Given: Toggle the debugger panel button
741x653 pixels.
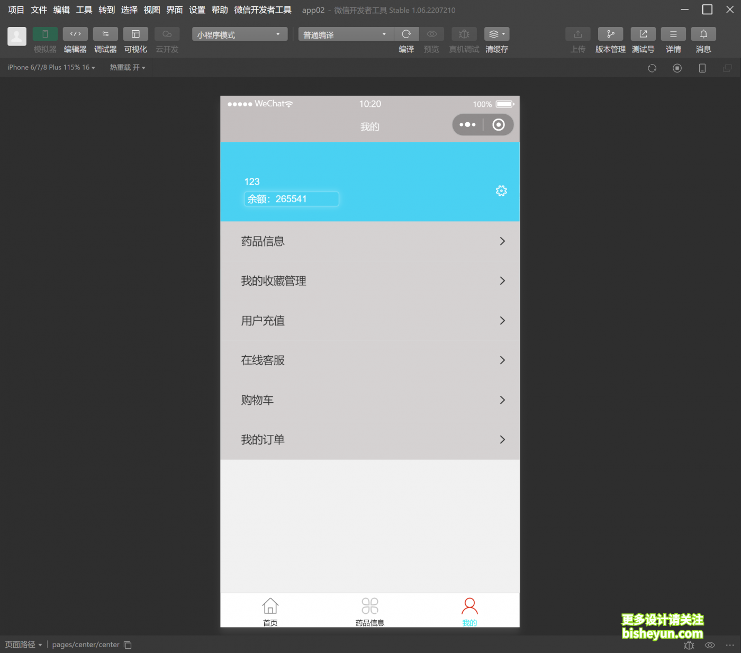Looking at the screenshot, I should pos(105,34).
